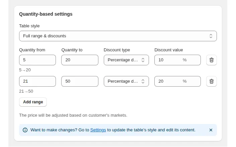This screenshot has height=147, width=236.
Task: Click the Discount type column label
Action: click(x=117, y=50)
